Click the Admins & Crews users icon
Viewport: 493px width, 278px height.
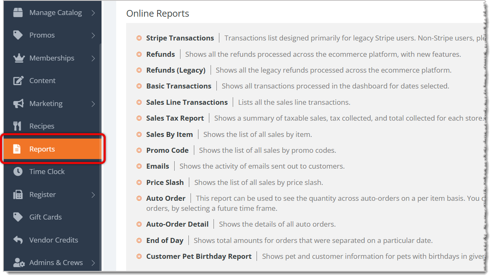19,262
